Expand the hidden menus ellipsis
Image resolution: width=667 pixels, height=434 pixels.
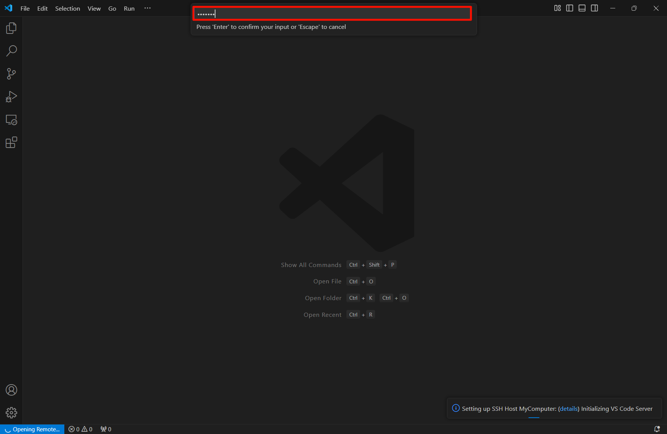147,8
